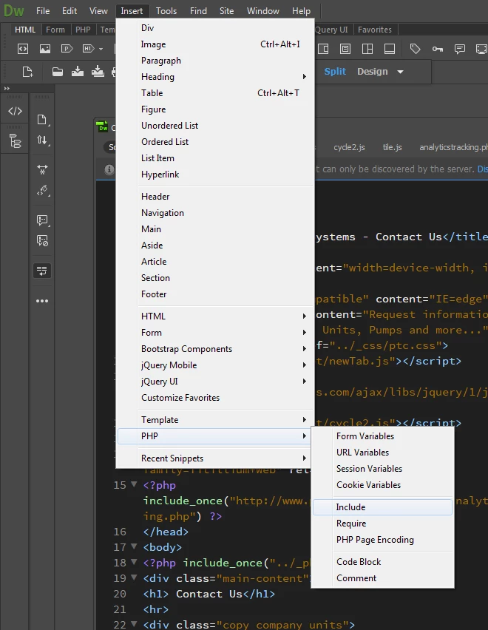Expand the Heading submenu

pos(305,77)
